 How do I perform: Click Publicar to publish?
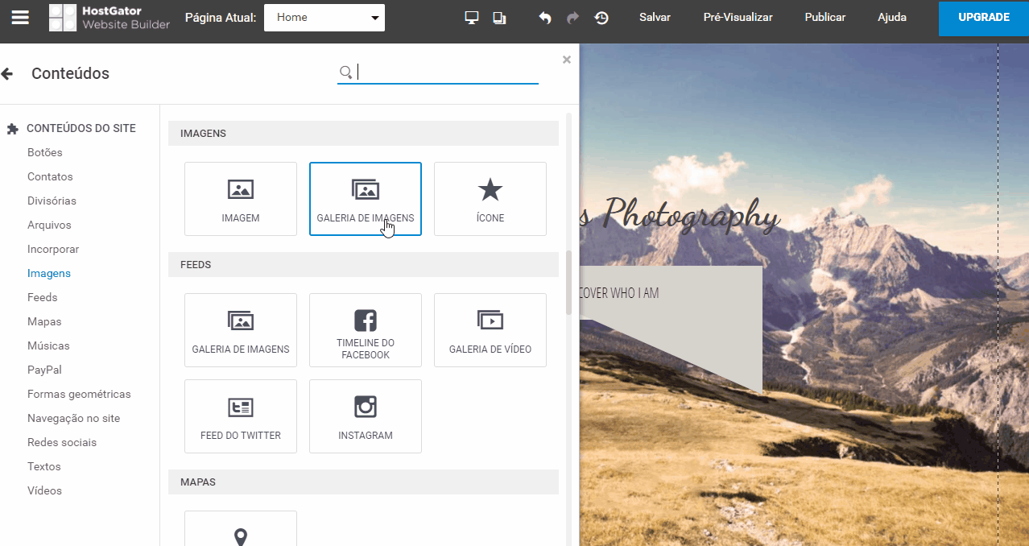pos(825,17)
